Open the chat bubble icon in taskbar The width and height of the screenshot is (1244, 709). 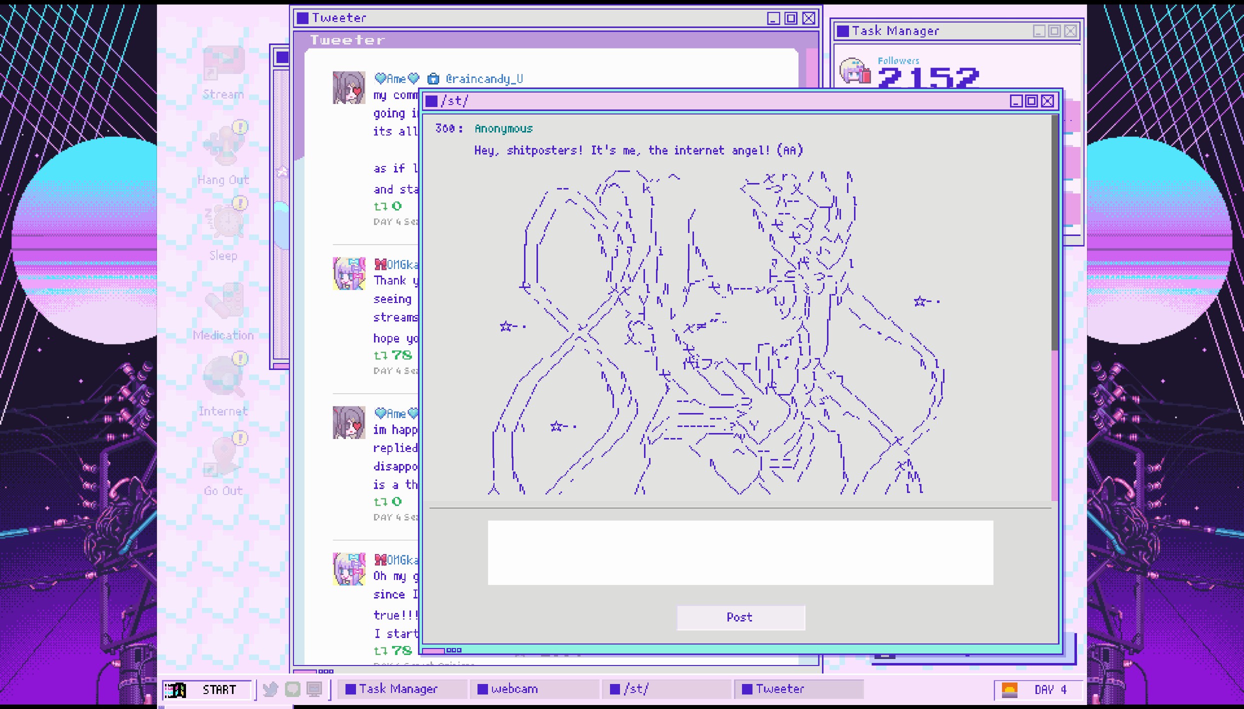pos(292,689)
